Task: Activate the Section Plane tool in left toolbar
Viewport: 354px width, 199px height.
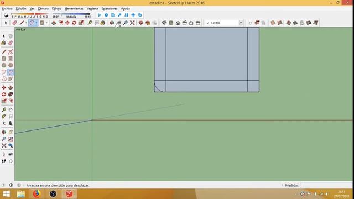Action: [x=11, y=161]
